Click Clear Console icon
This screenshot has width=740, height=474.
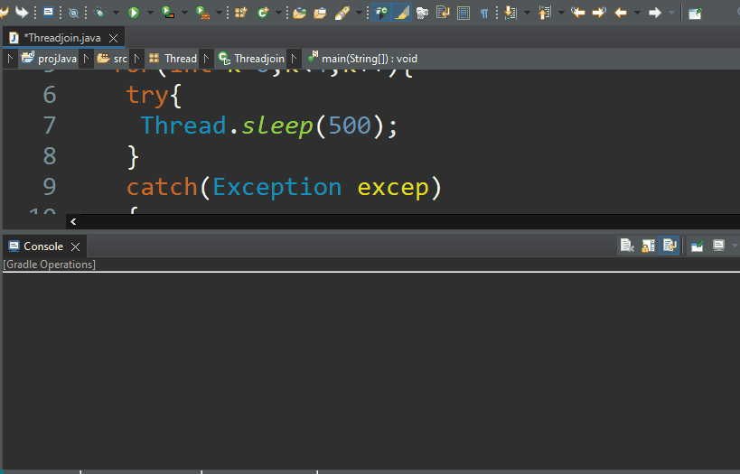coord(627,246)
